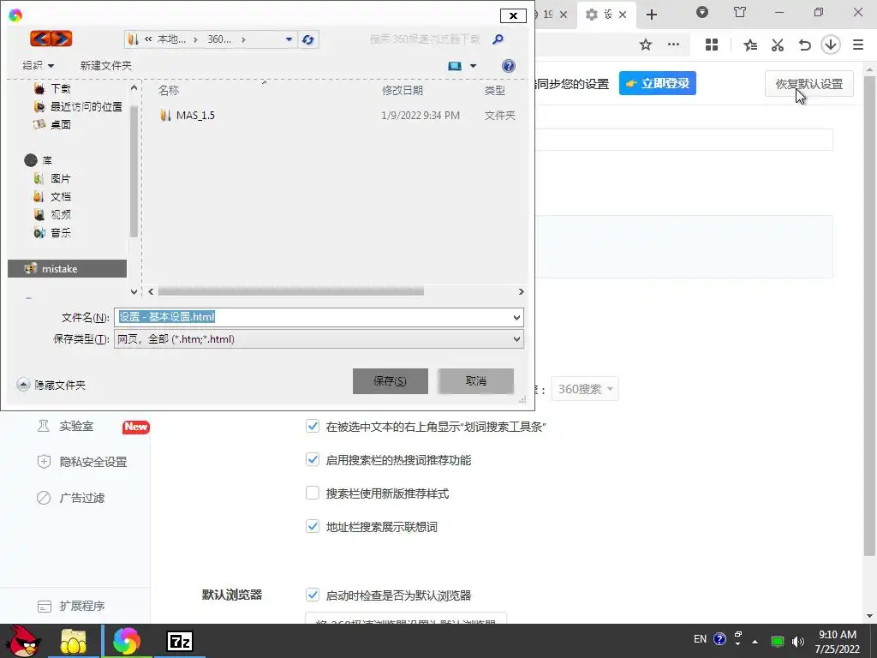Screen dimensions: 877x658
Task: Open the 360搜索 search engine dropdown
Action: click(x=585, y=389)
